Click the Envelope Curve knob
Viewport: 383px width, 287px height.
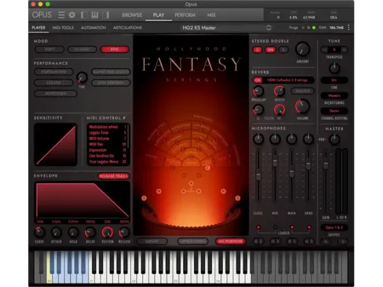pos(40,233)
